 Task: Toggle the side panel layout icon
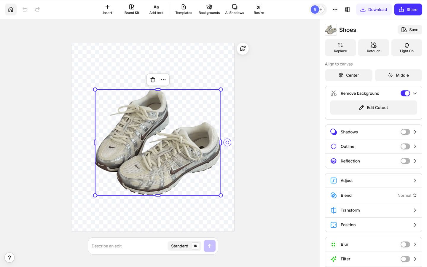point(348,9)
